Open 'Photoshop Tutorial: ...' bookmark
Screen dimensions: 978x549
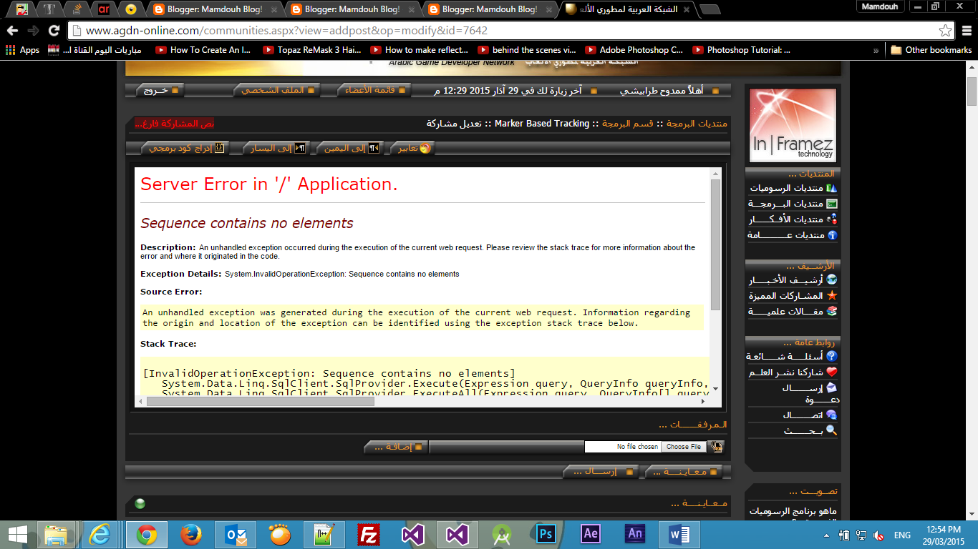click(742, 50)
